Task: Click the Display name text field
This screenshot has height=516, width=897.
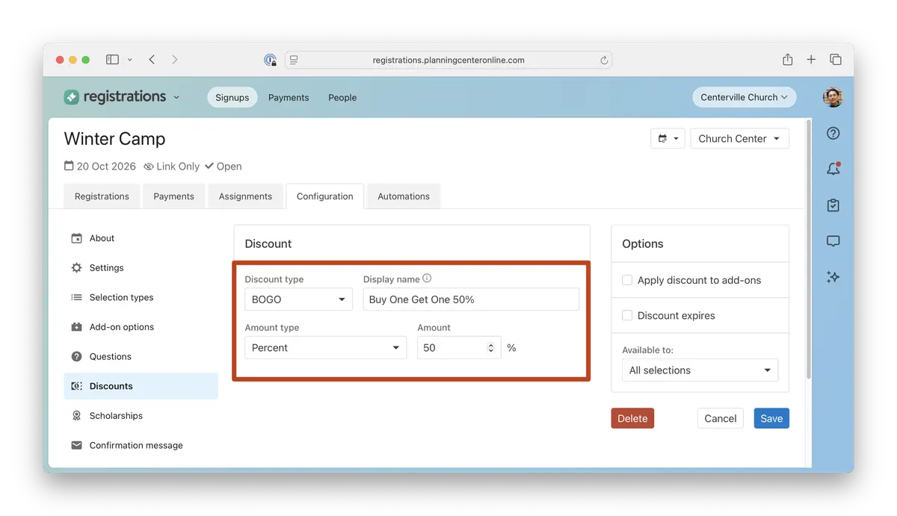Action: click(471, 299)
